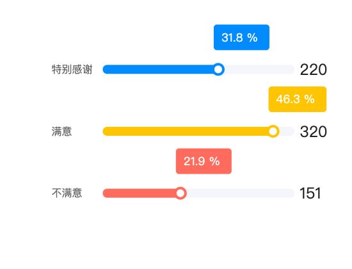
Task: Click the left start of the red bar
Action: [106, 193]
